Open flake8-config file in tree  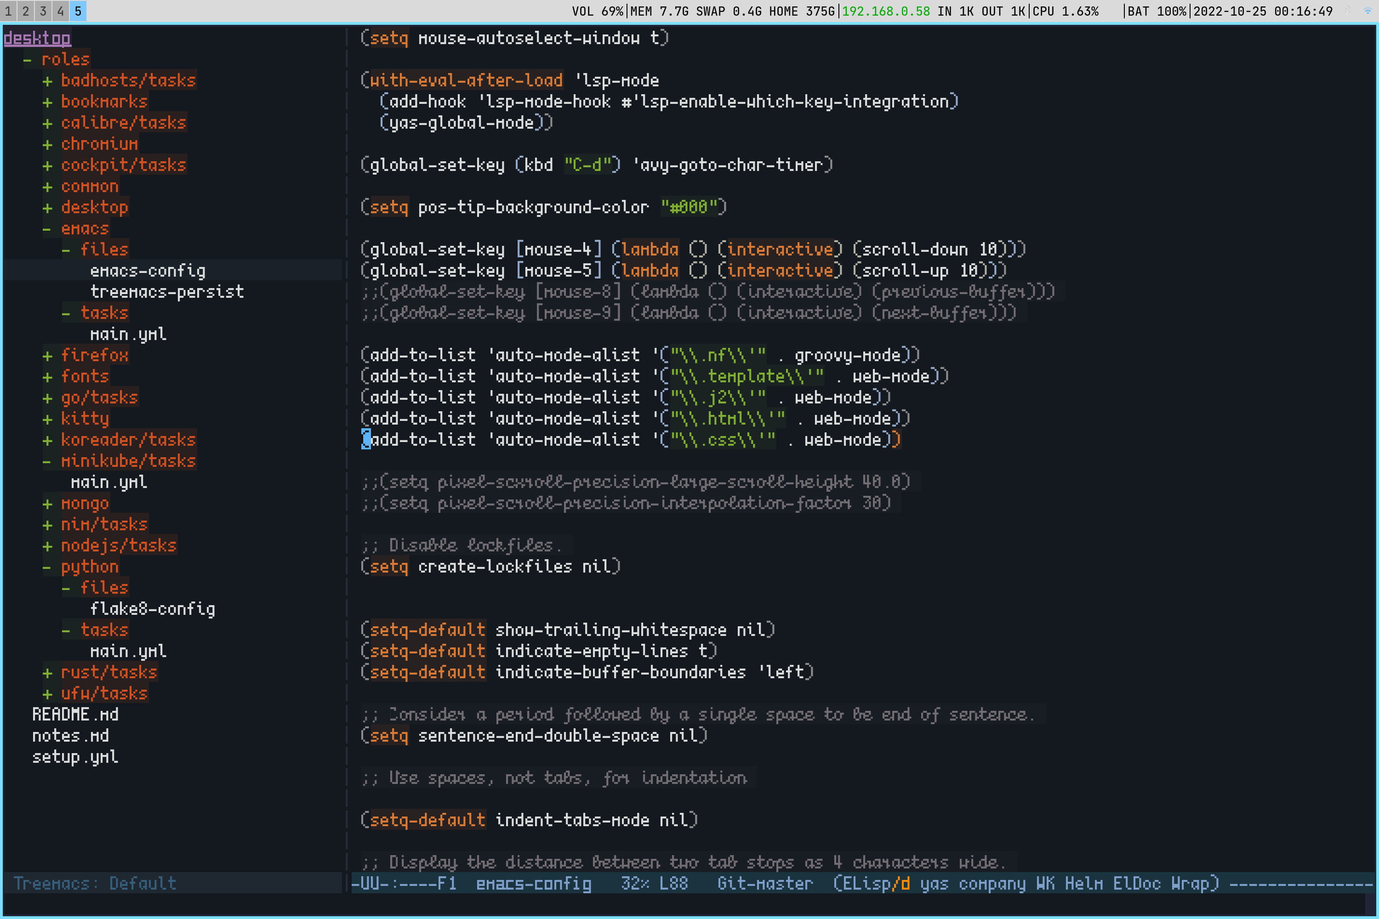[153, 609]
